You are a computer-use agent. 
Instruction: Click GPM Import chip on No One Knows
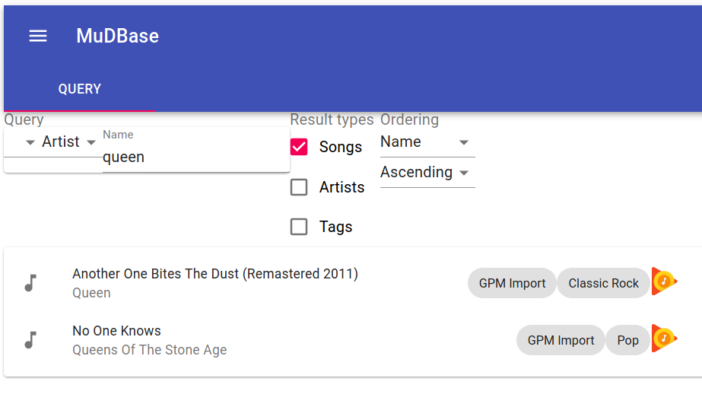click(x=561, y=340)
